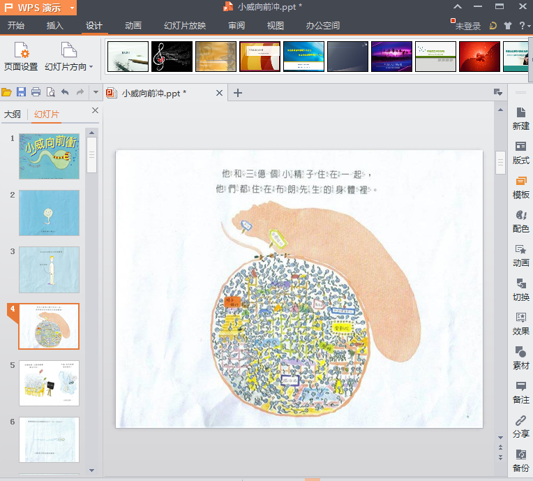Screen dimensions: 533x481
Task: Apply the red glow design template
Action: (480, 57)
